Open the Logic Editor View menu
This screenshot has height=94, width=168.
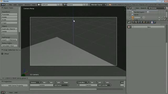11,92
